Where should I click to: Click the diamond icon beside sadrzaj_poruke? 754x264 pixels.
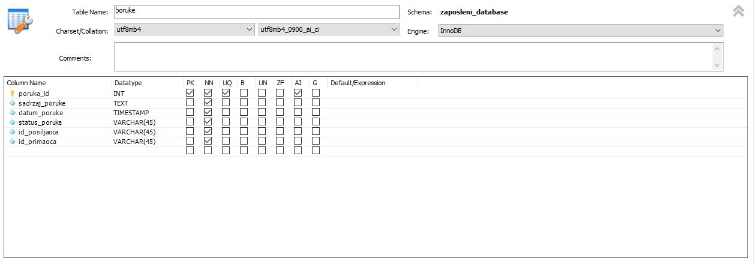pos(12,103)
